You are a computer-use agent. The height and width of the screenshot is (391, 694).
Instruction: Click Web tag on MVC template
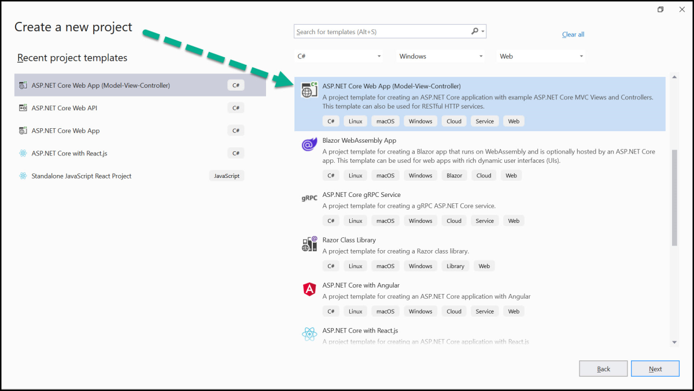click(514, 121)
